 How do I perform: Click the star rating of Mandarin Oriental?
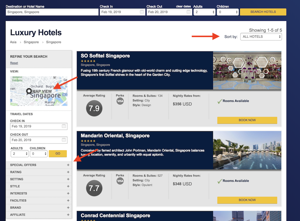[x=88, y=141]
